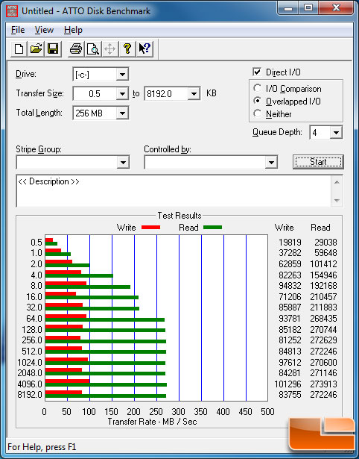Open a saved benchmark file icon

coord(36,49)
